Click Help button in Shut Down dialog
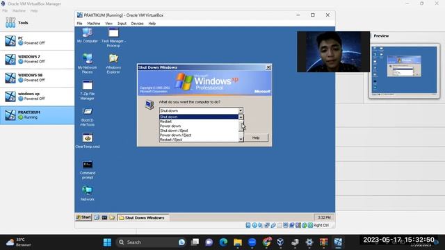Image resolution: width=445 pixels, height=250 pixels. (x=256, y=137)
